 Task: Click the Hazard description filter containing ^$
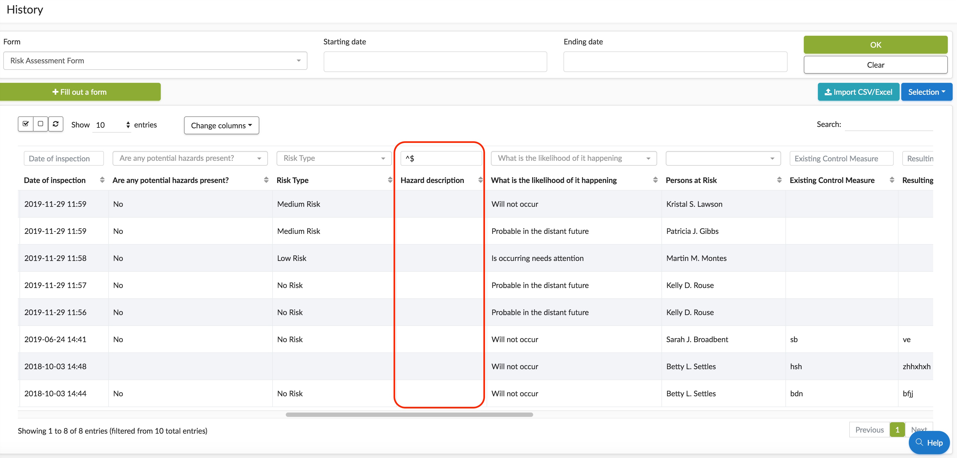pyautogui.click(x=441, y=159)
